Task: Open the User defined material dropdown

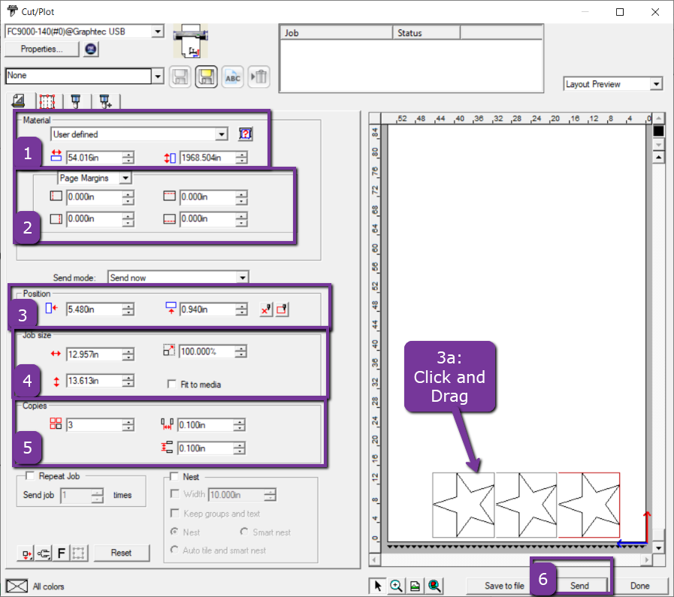Action: [x=222, y=134]
